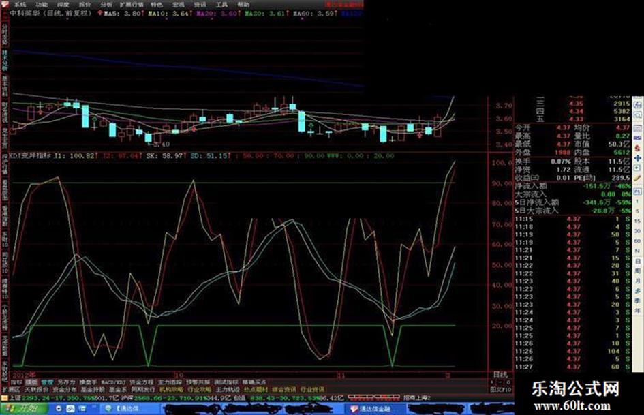
Task: Click the RSI indicator icon in right toolbar
Action: 637,137
